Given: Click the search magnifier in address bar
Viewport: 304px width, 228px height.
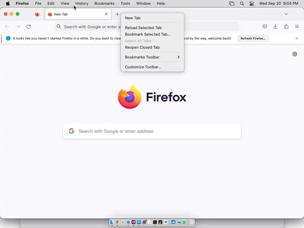Looking at the screenshot, I should tap(59, 26).
